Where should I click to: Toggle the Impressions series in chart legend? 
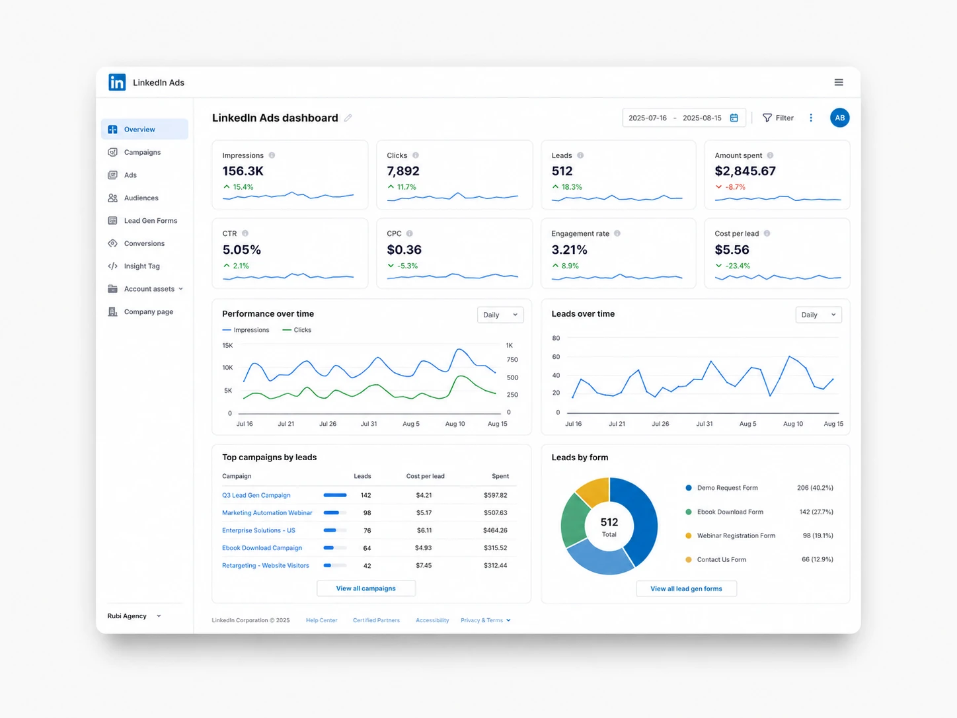click(246, 330)
